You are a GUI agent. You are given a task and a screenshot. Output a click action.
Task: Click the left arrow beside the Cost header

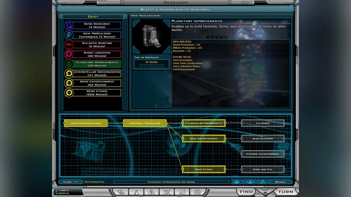pos(61,16)
